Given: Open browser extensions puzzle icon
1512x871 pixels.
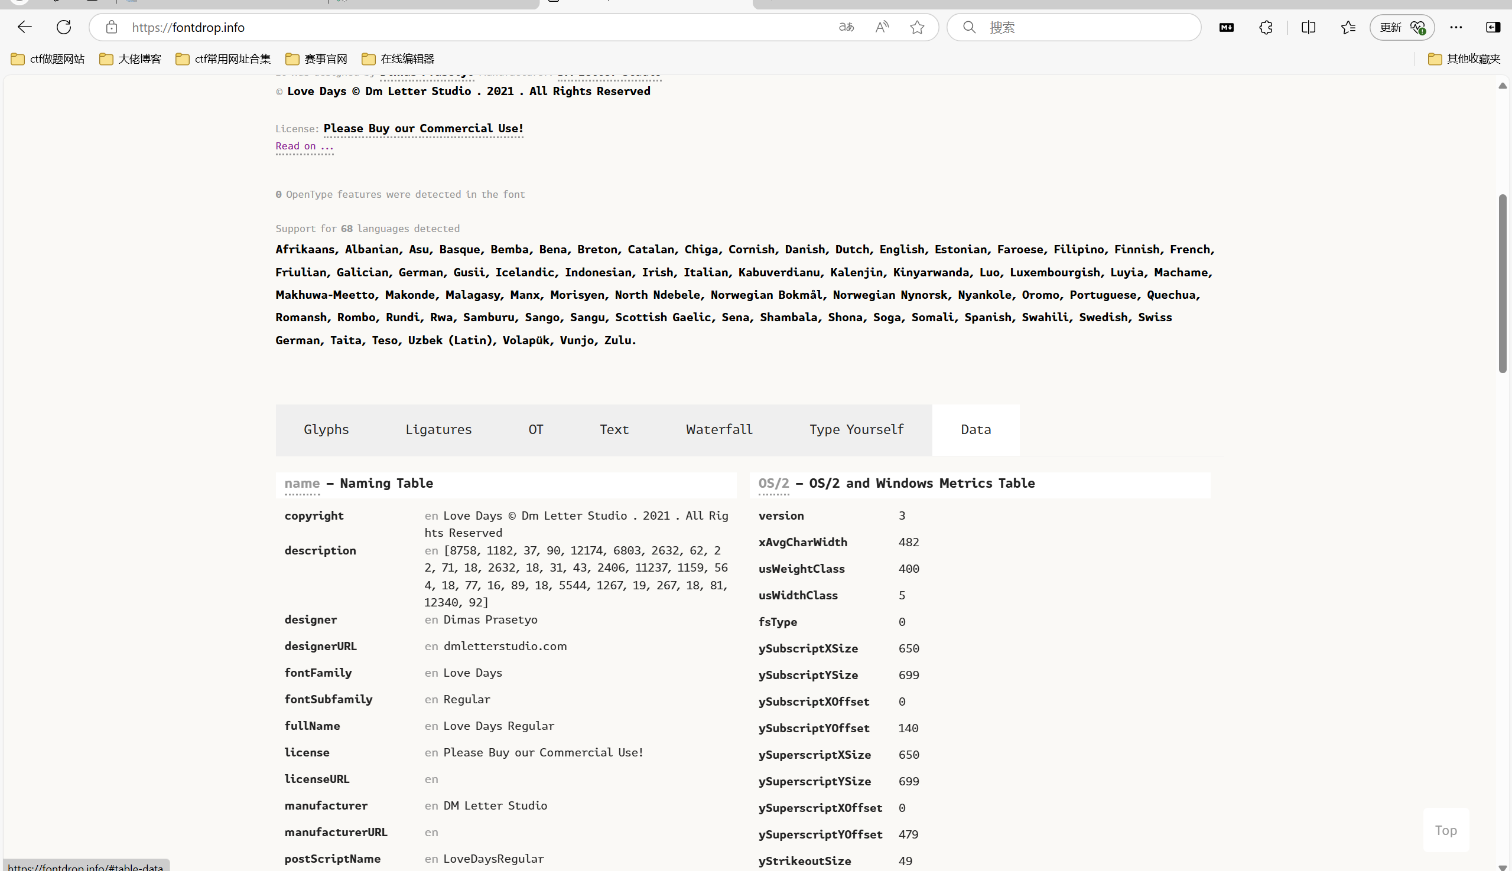Looking at the screenshot, I should coord(1266,27).
